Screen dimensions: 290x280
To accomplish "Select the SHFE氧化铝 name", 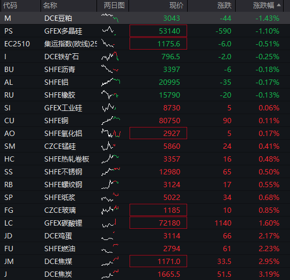I will coord(63,133).
